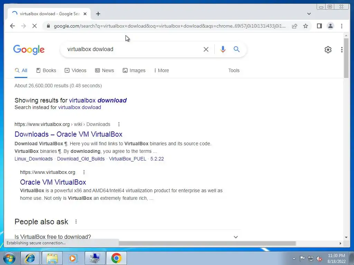The width and height of the screenshot is (354, 265).
Task: Open Downloads – Oracle VM VirtualBox result
Action: (x=68, y=134)
